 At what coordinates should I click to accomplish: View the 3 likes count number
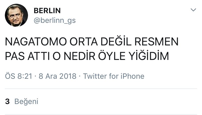(x=8, y=101)
